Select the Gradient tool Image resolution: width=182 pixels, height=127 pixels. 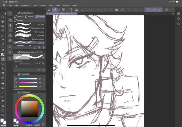pos(3,88)
